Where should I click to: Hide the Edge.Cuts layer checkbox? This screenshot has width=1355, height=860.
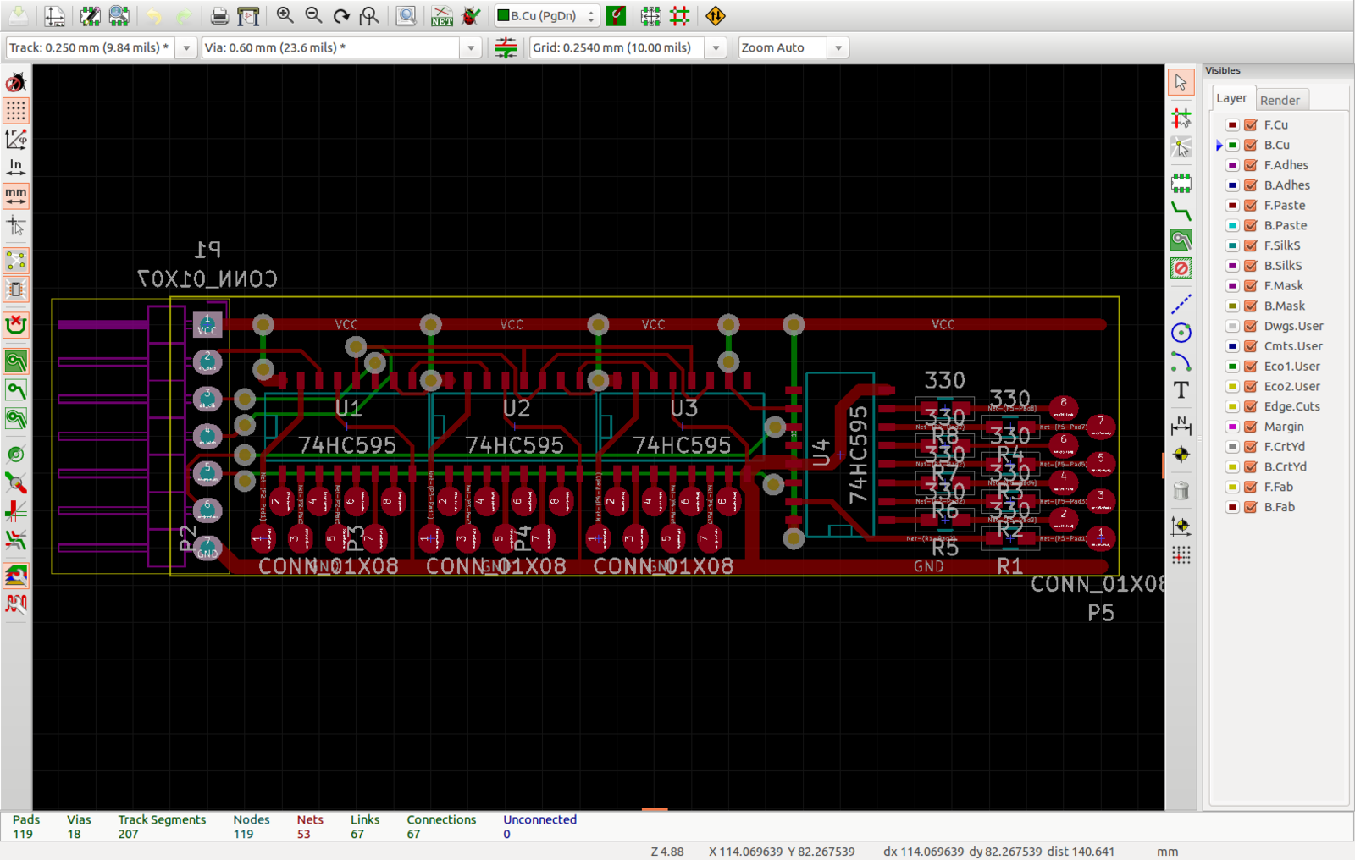[x=1250, y=406]
